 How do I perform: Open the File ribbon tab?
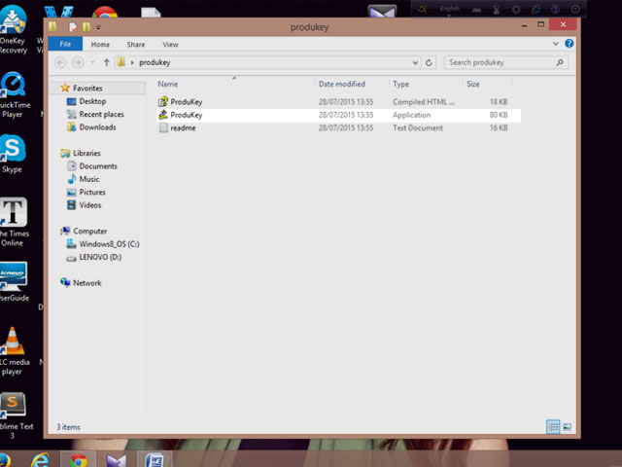pyautogui.click(x=65, y=44)
